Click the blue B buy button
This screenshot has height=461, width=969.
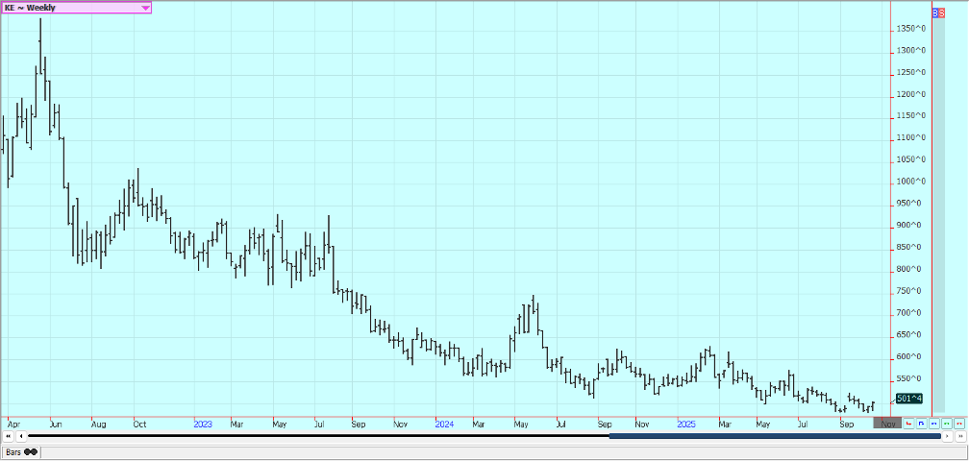tap(935, 12)
